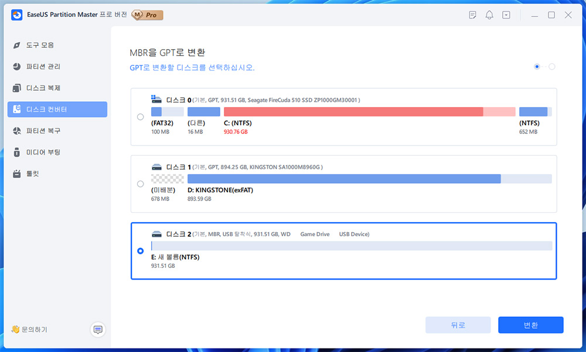The height and width of the screenshot is (352, 586).
Task: Click the text 'GPT로 변환할 디스크를 선택하십시오.'
Action: tap(192, 67)
